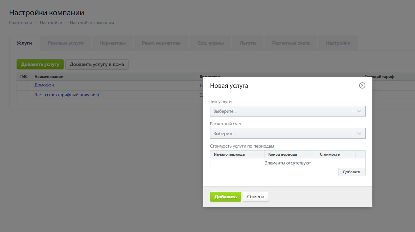415x232 pixels.
Task: Click the Конец периода column header
Action: coord(290,154)
